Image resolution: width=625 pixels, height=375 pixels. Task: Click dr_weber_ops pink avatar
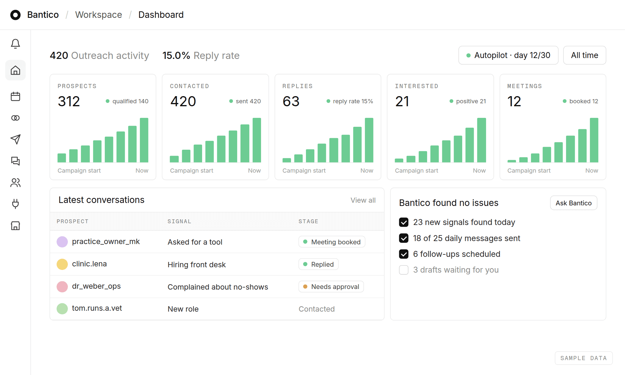(x=62, y=287)
